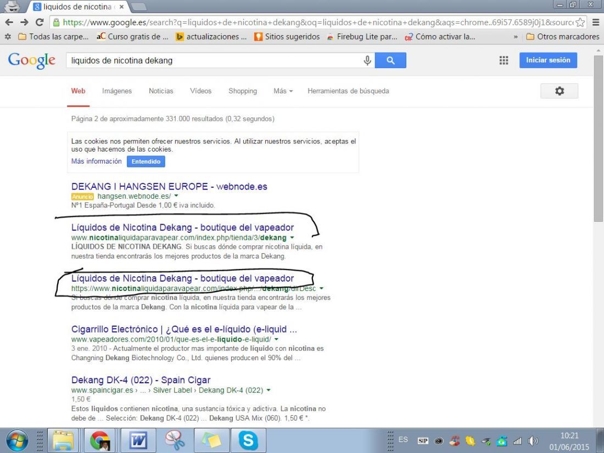
Task: Open the Cómo activar la... bookmark
Action: [439, 37]
